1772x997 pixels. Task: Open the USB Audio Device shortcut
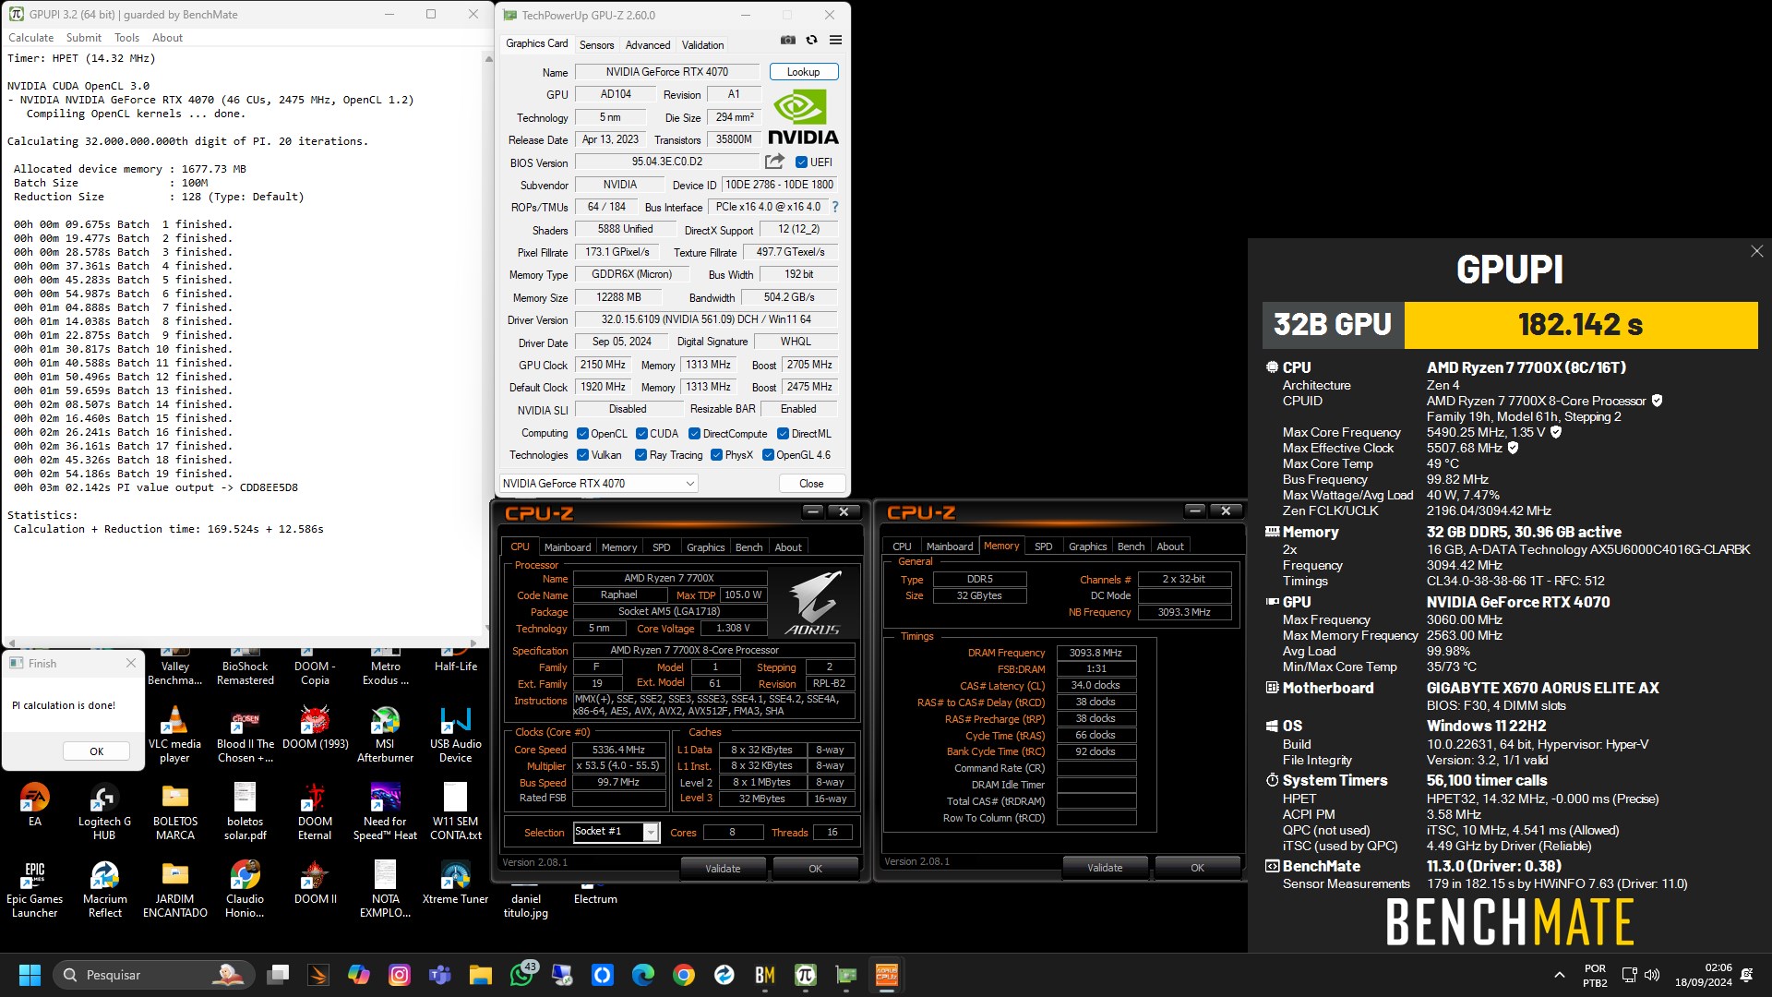click(x=455, y=735)
